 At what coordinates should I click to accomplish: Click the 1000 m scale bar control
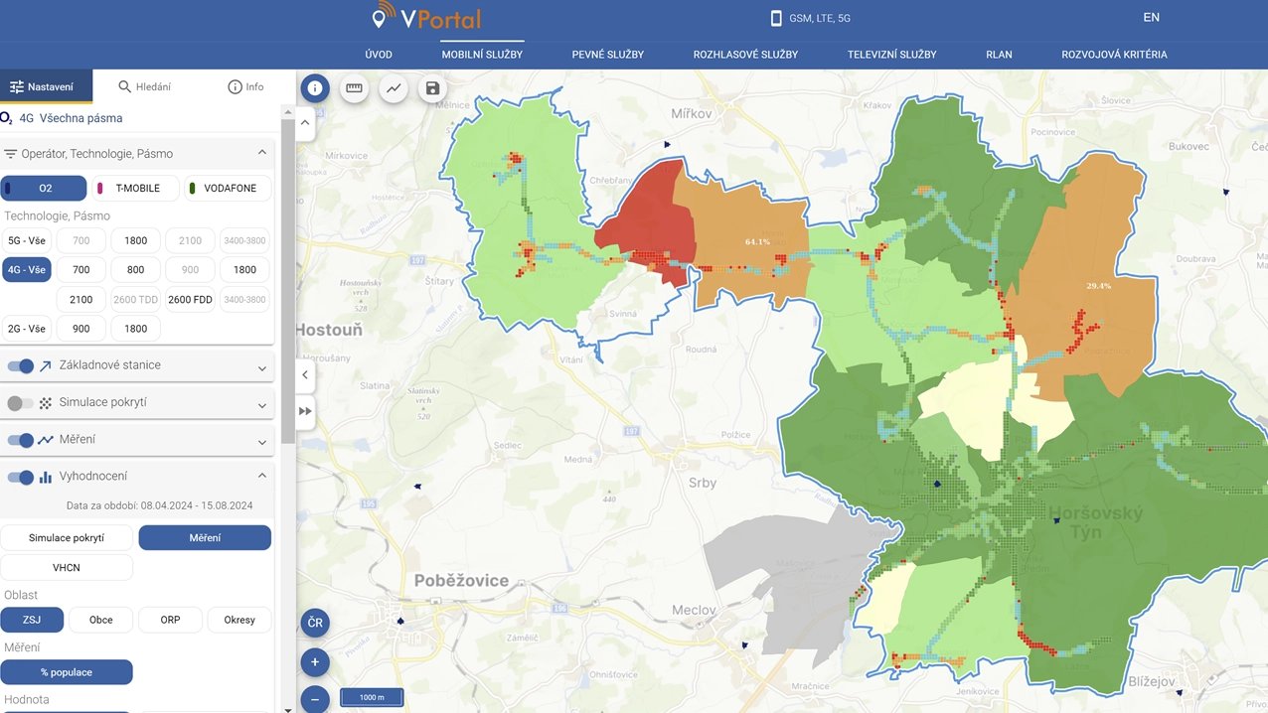371,696
